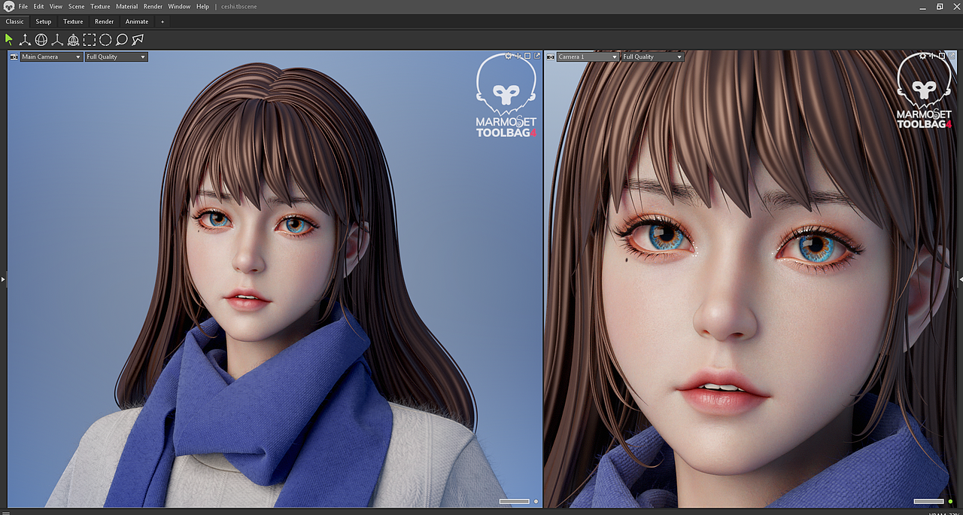Open the View menu
This screenshot has height=515, width=963.
56,6
